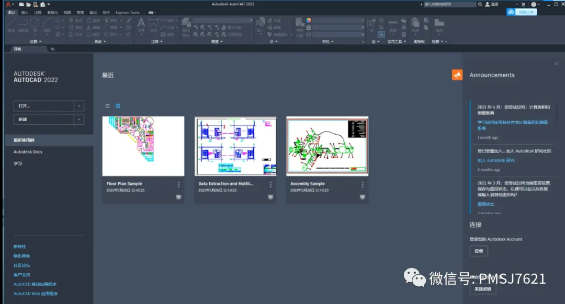Open the 插入 ribbon tab
The image size is (565, 304).
coord(25,12)
